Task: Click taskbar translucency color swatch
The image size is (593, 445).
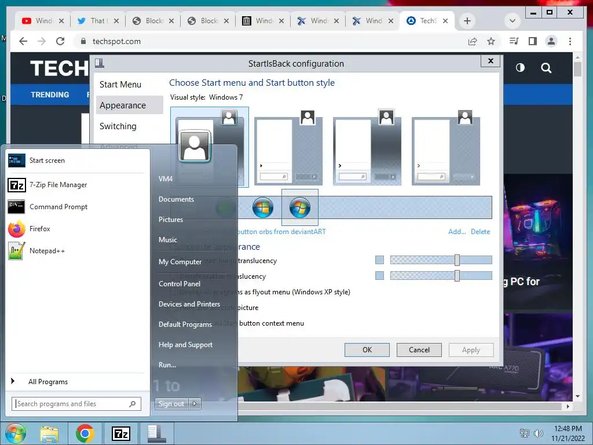Action: pyautogui.click(x=380, y=275)
